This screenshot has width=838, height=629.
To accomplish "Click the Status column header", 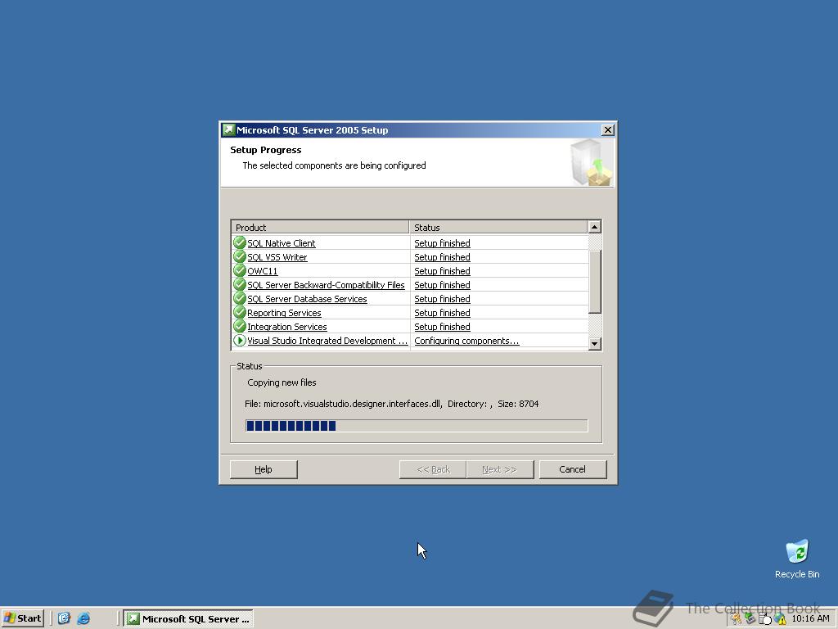I will [498, 227].
